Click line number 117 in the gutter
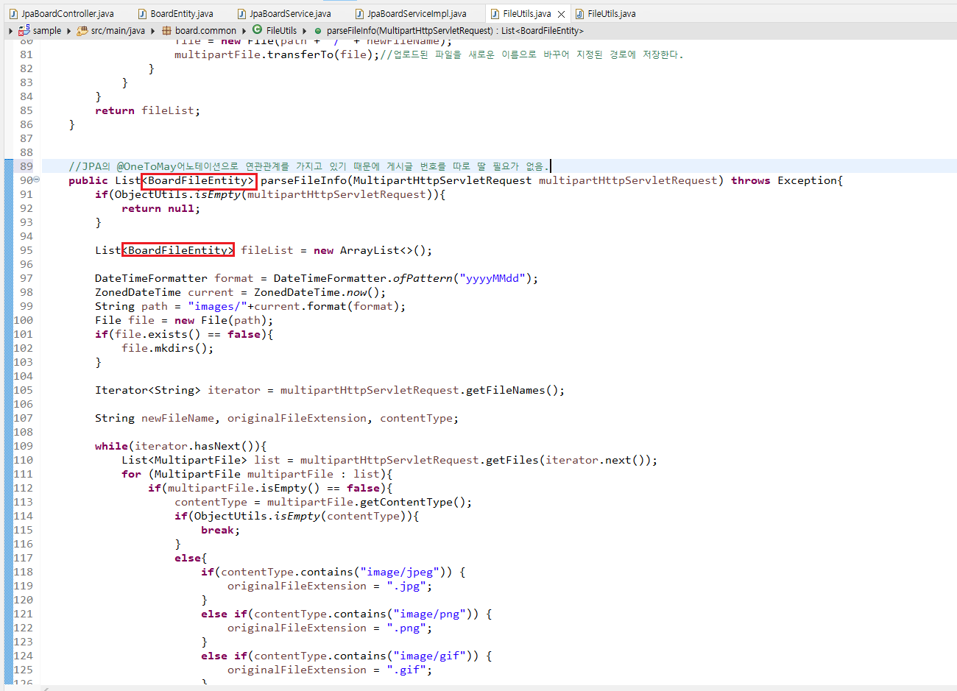 24,558
